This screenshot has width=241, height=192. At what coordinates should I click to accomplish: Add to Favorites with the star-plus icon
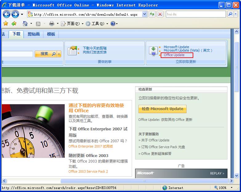tap(14, 23)
